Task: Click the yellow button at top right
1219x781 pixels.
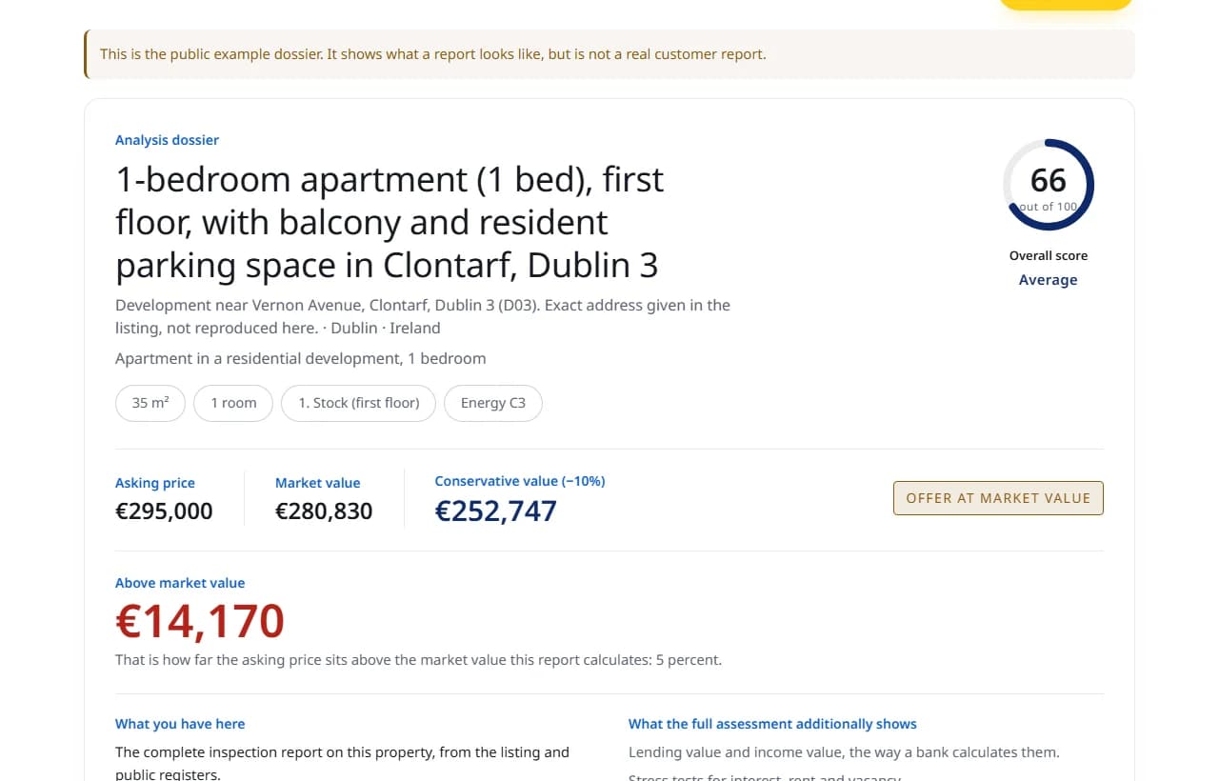Action: tap(1066, 4)
